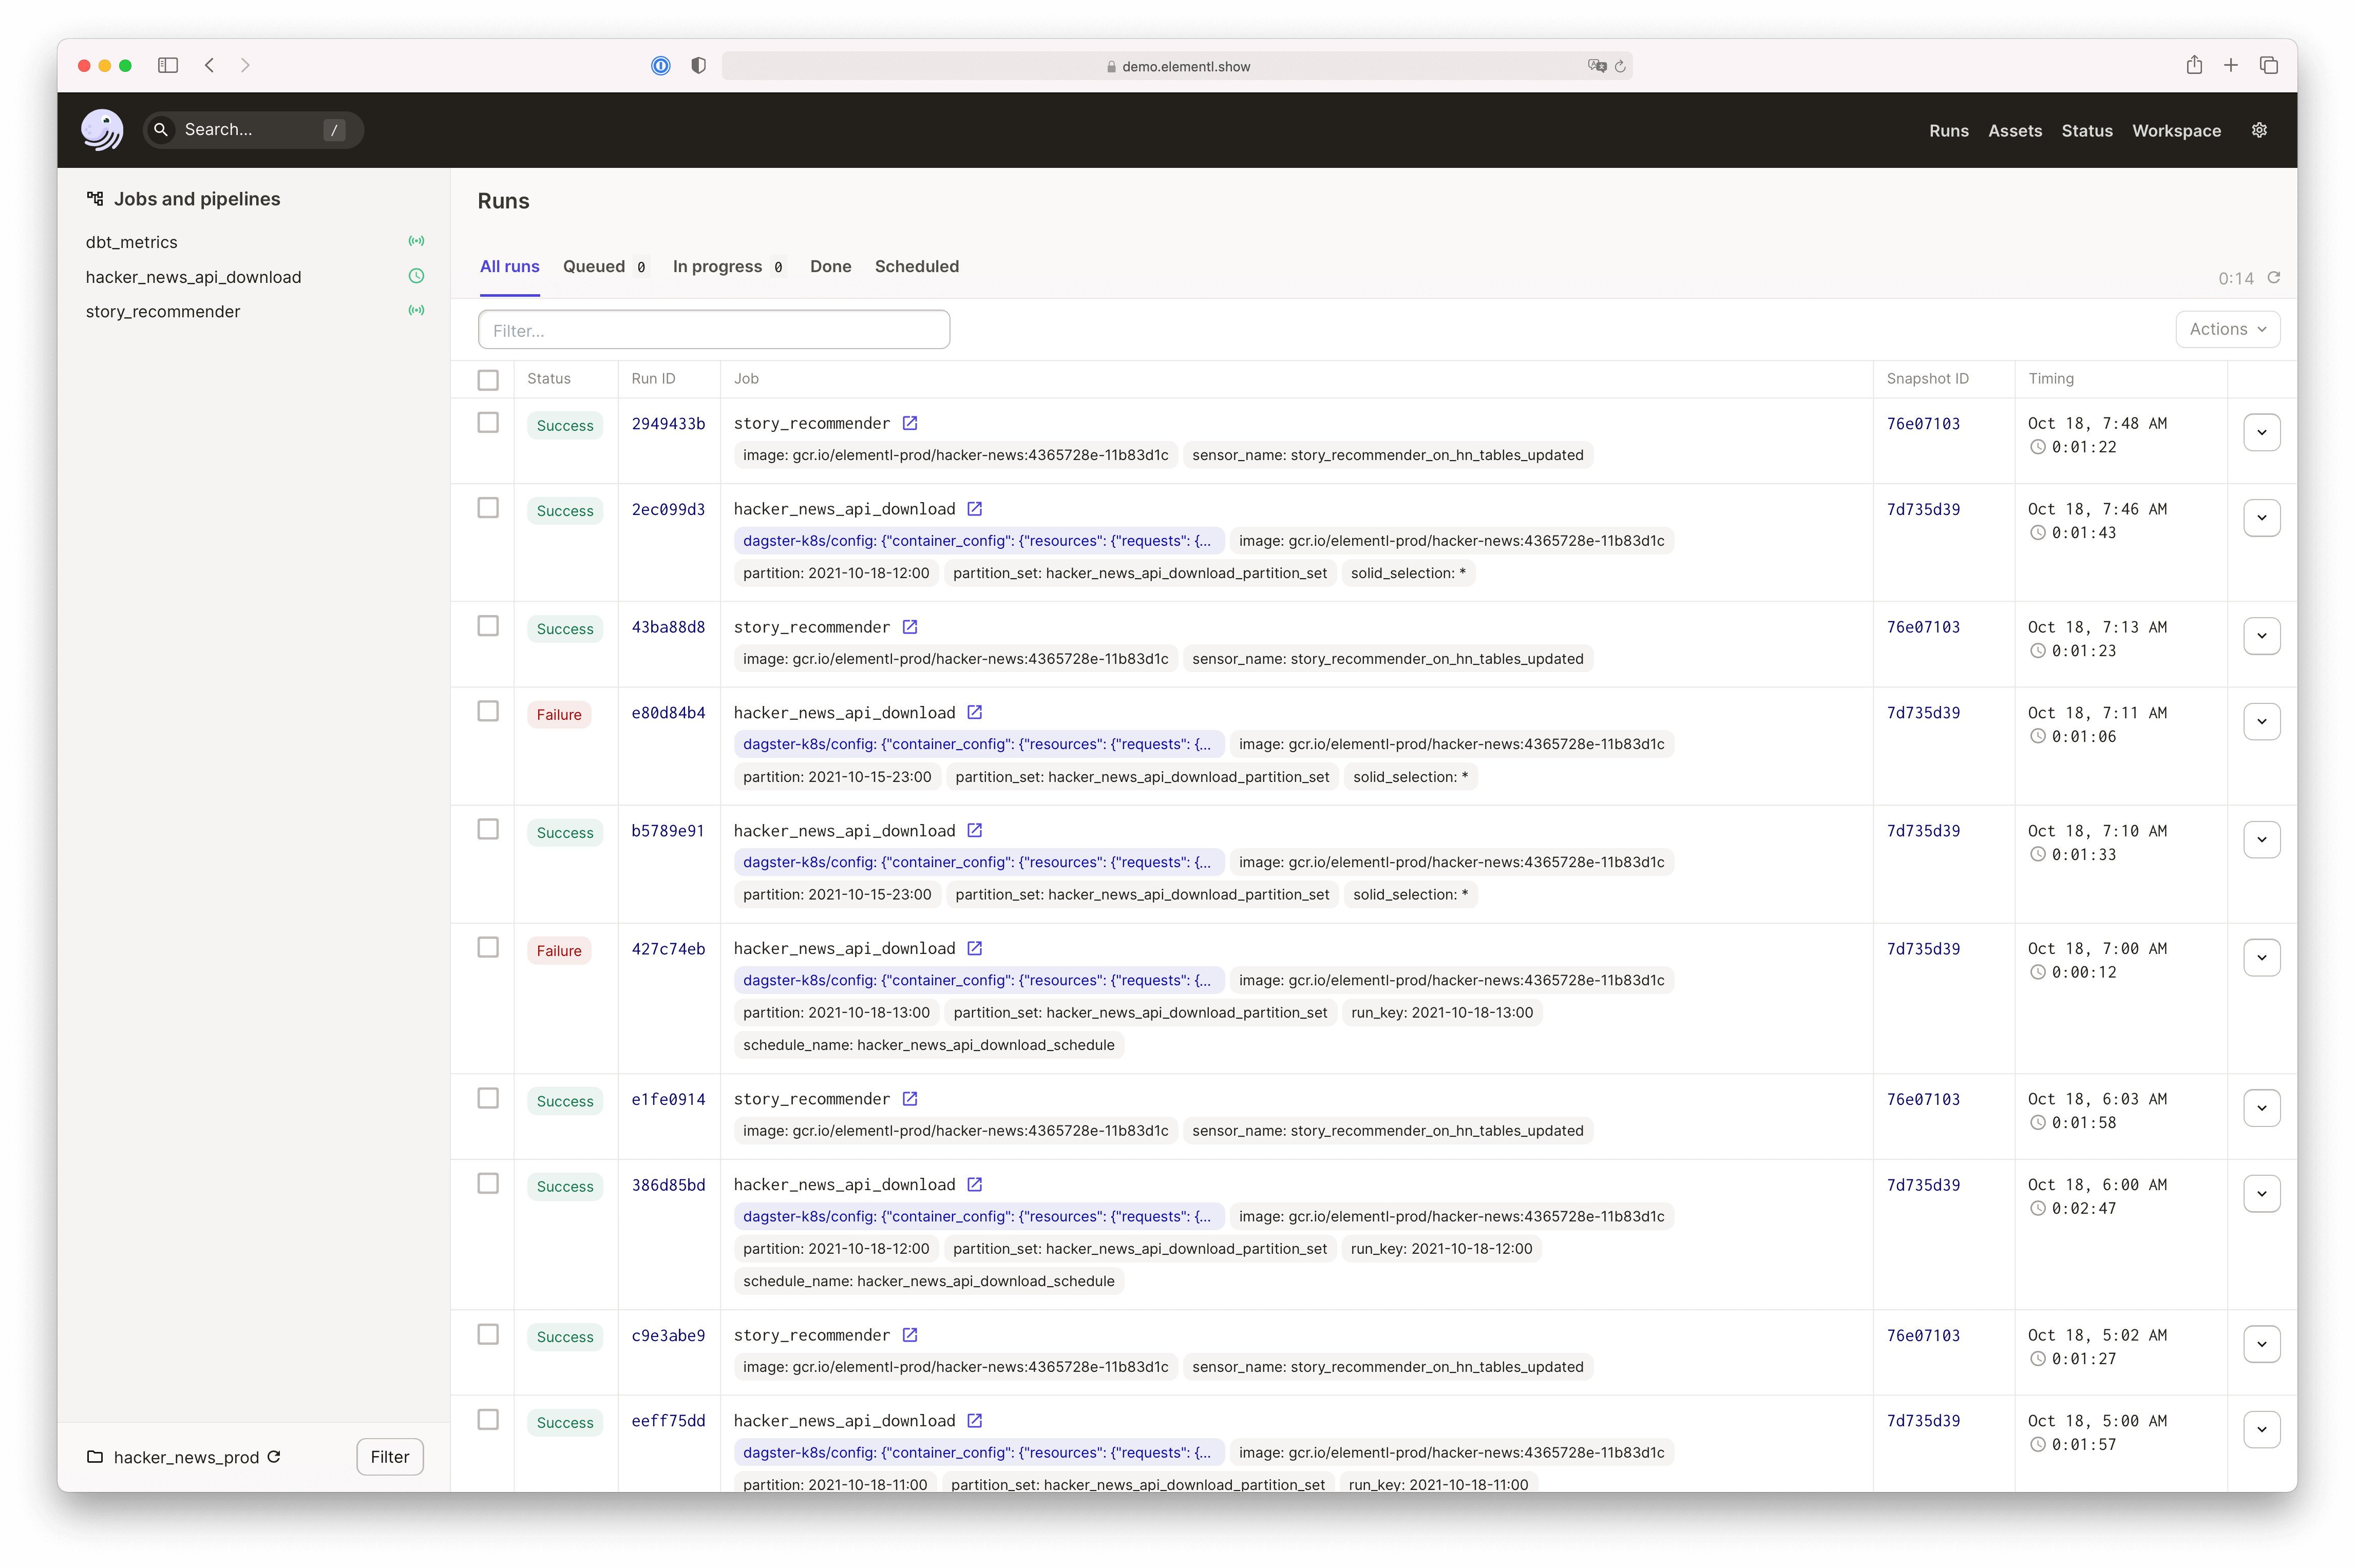
Task: Open the Actions dropdown
Action: tap(2227, 329)
